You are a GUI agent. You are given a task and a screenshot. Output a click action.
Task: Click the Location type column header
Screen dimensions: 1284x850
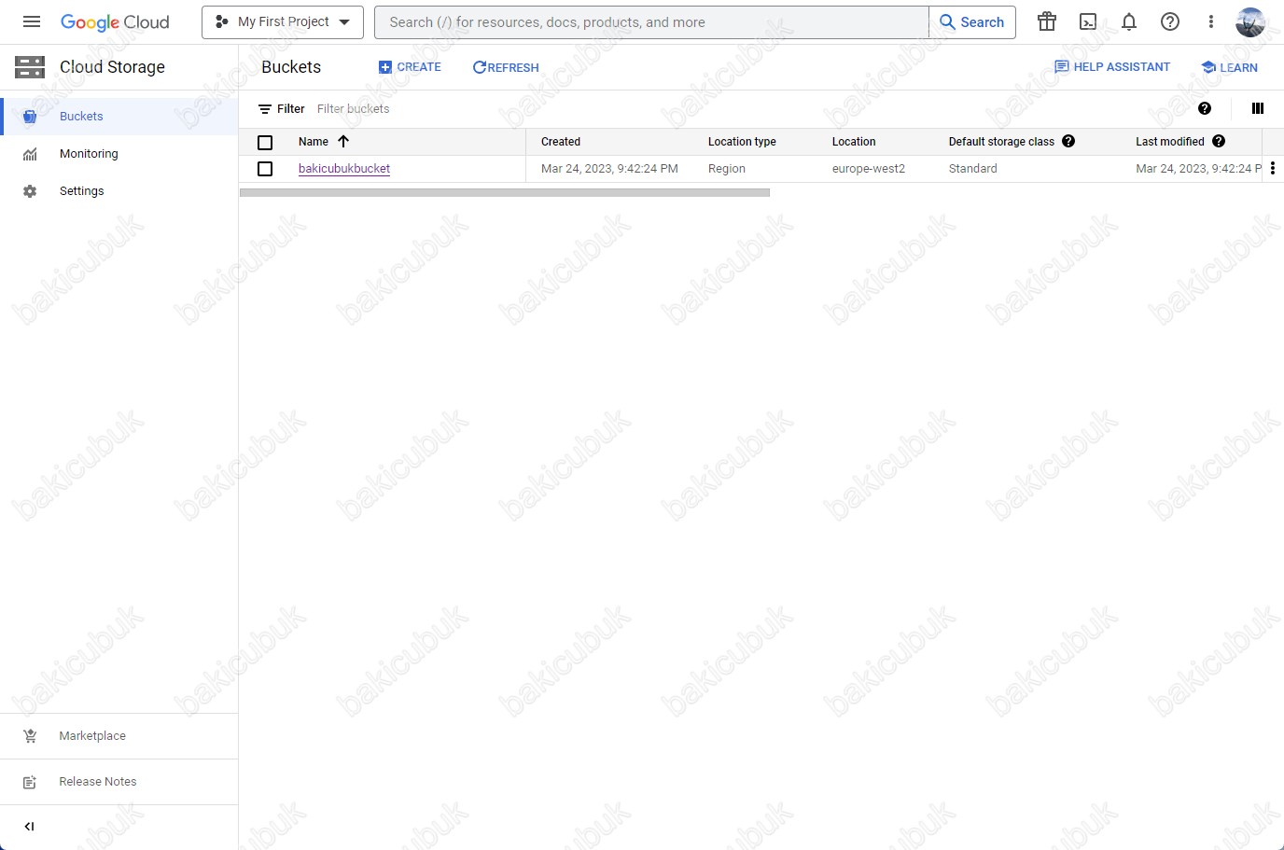742,142
